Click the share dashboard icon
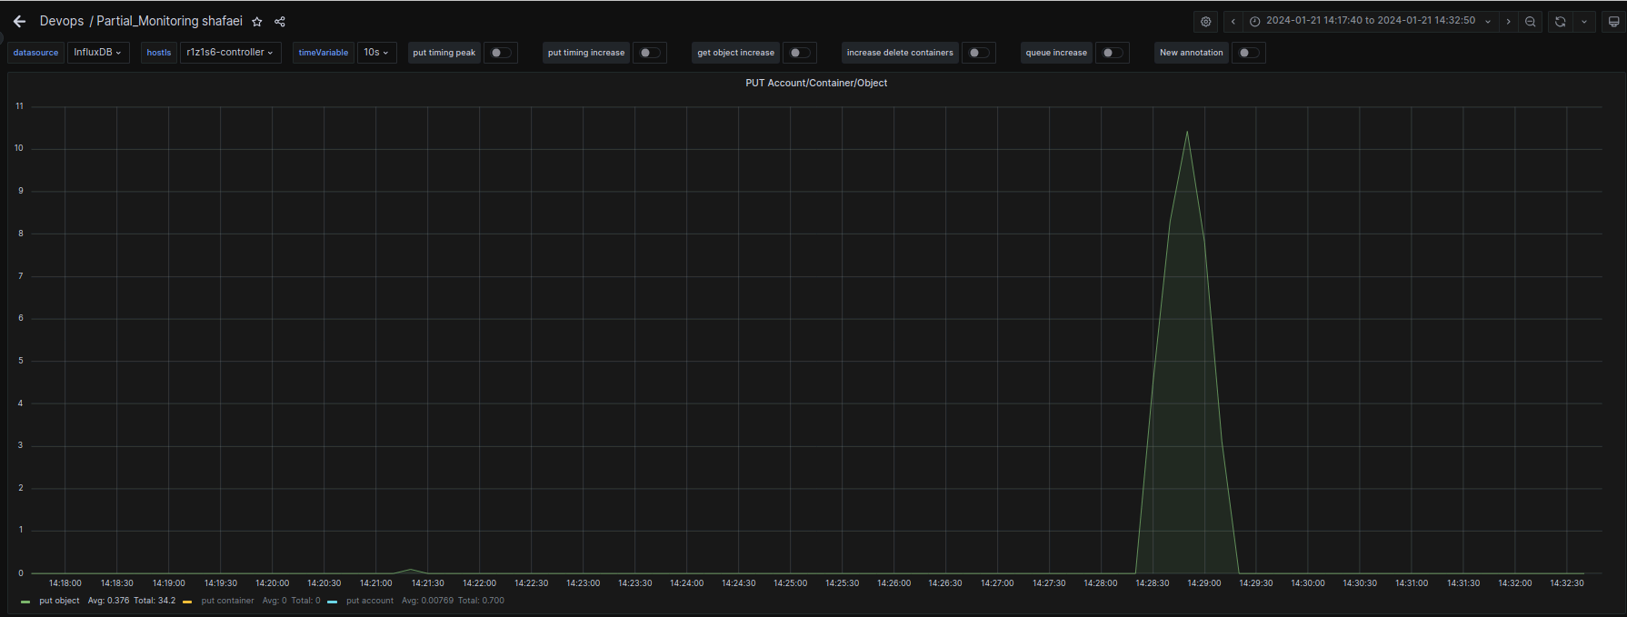This screenshot has width=1627, height=617. click(x=280, y=22)
